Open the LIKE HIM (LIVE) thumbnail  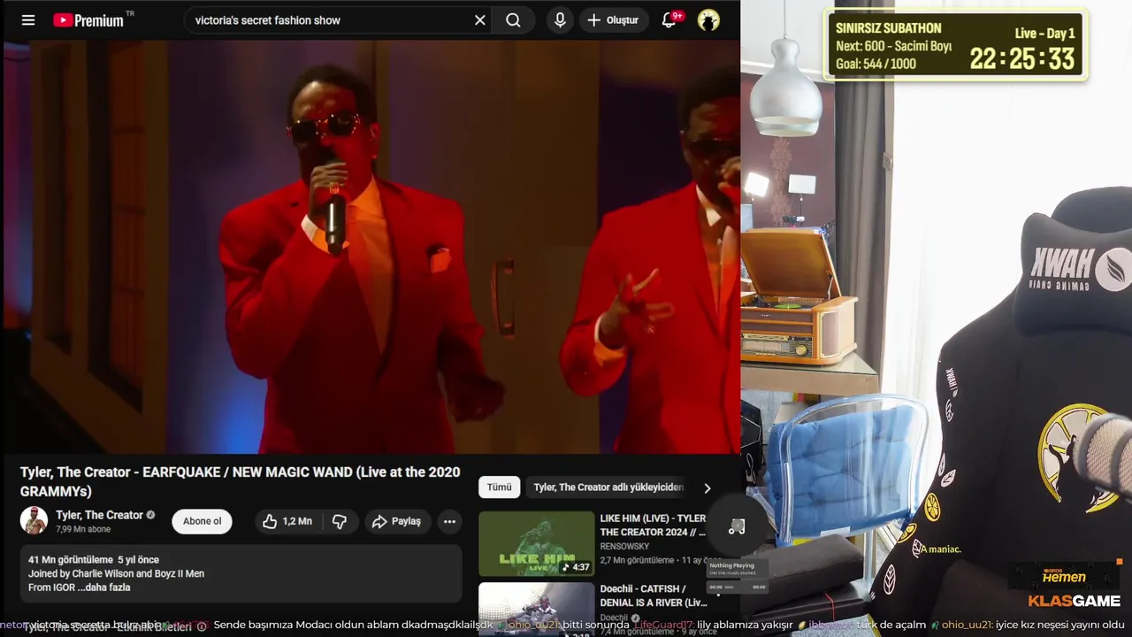click(x=537, y=543)
